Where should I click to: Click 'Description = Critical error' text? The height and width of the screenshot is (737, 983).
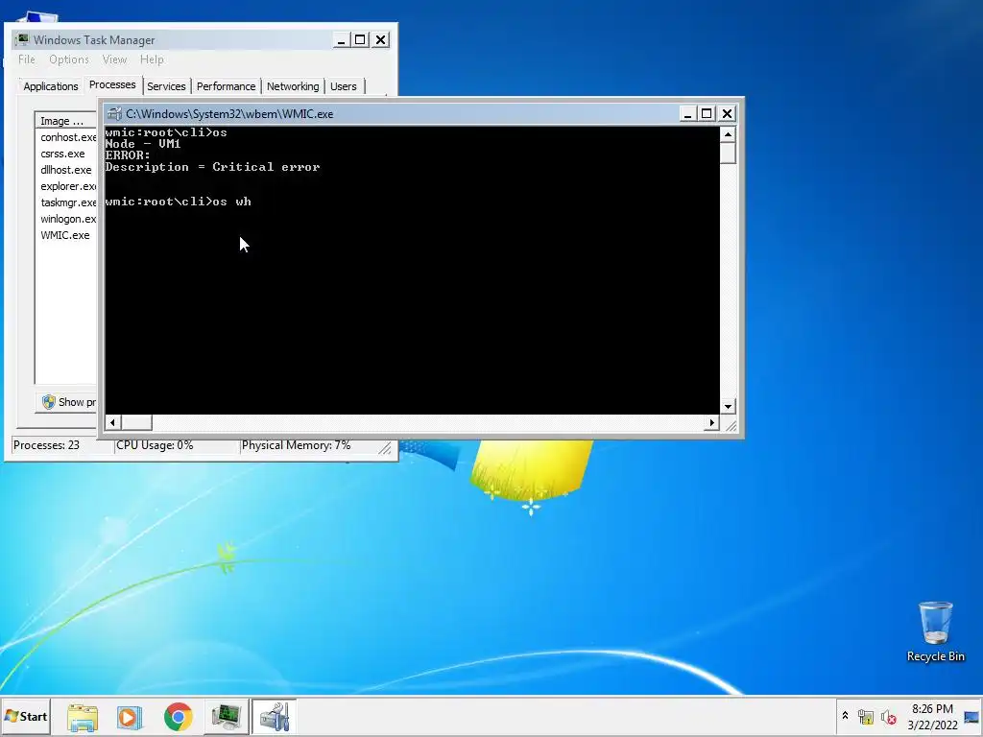(x=212, y=167)
